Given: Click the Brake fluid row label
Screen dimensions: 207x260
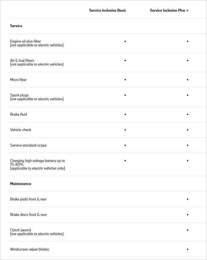Looking at the screenshot, I should [x=18, y=114].
